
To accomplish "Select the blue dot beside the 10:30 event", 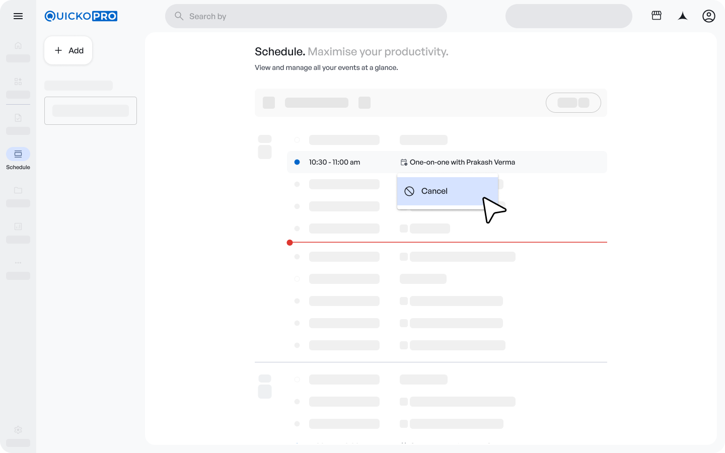I will tap(297, 162).
